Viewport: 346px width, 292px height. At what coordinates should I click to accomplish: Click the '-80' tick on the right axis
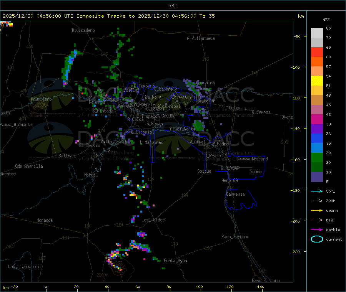[297, 36]
